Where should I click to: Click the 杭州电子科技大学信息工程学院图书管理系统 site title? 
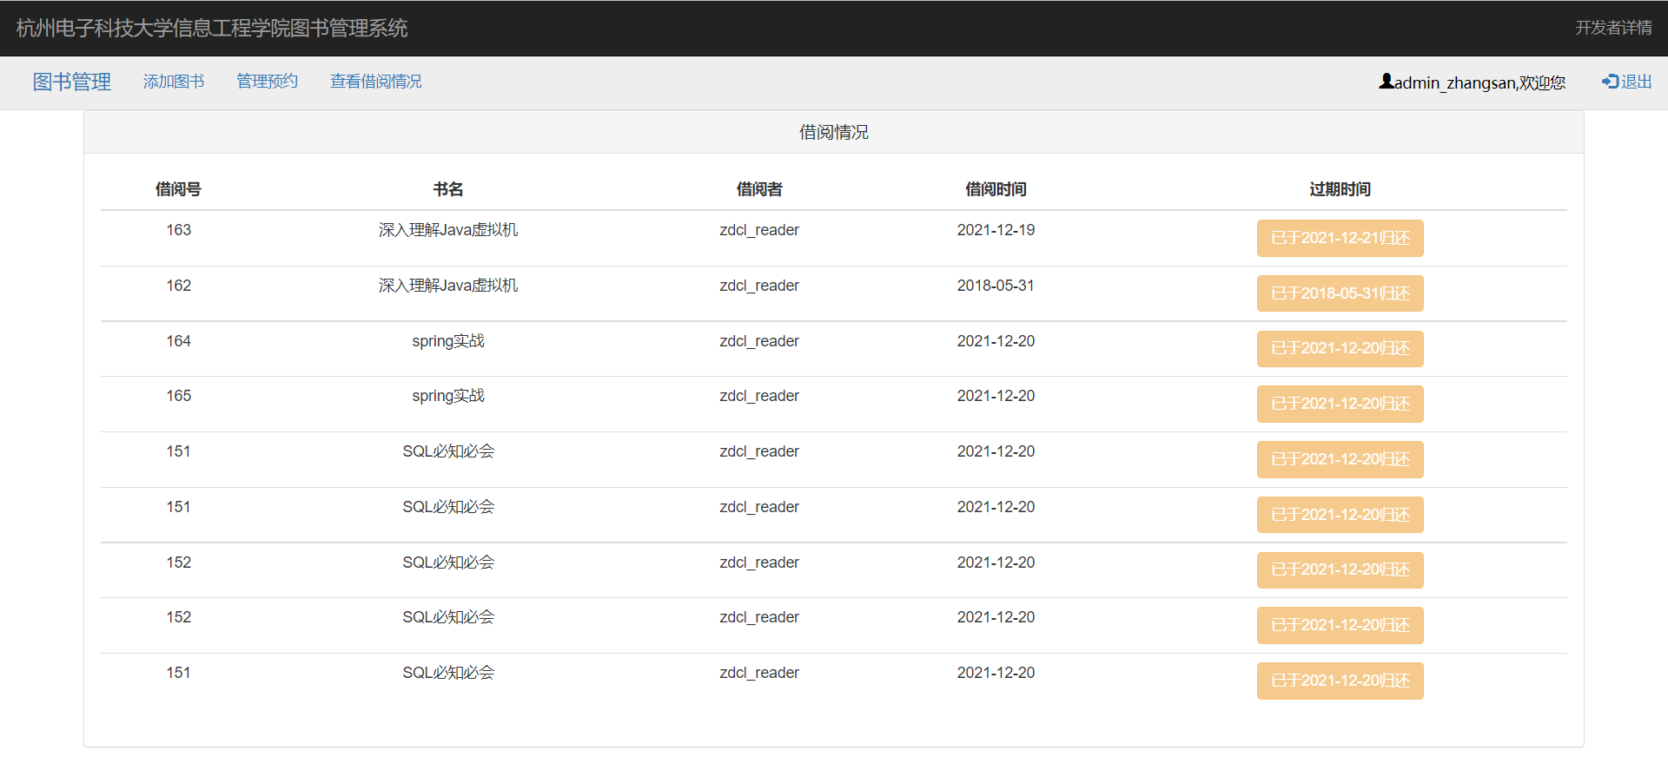[x=212, y=28]
